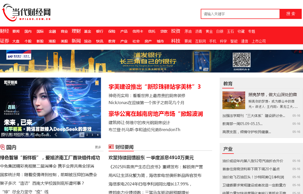Open the 白银 nav link

point(220,31)
